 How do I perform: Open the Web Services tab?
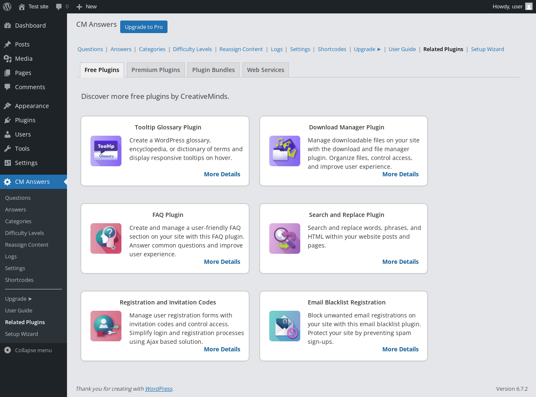(265, 70)
